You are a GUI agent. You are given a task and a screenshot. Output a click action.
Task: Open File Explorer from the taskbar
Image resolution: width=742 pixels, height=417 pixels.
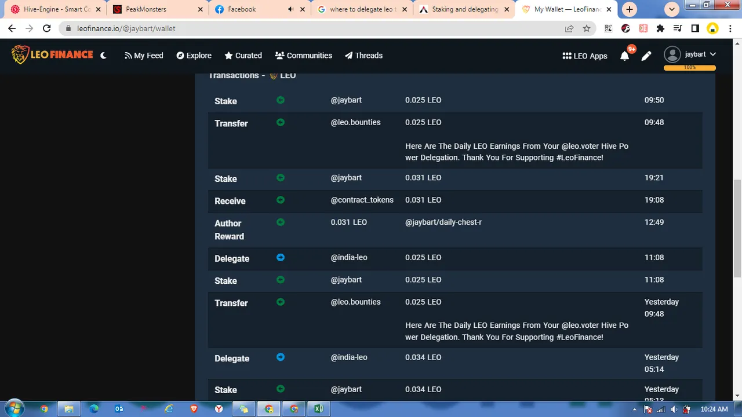pyautogui.click(x=69, y=409)
